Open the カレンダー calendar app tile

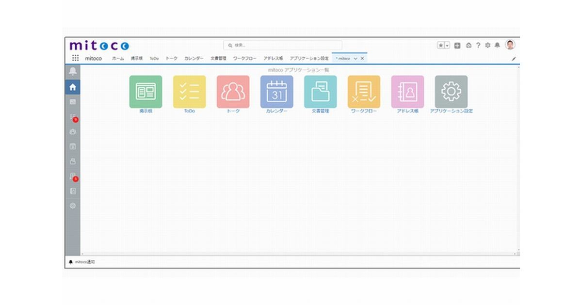(276, 92)
